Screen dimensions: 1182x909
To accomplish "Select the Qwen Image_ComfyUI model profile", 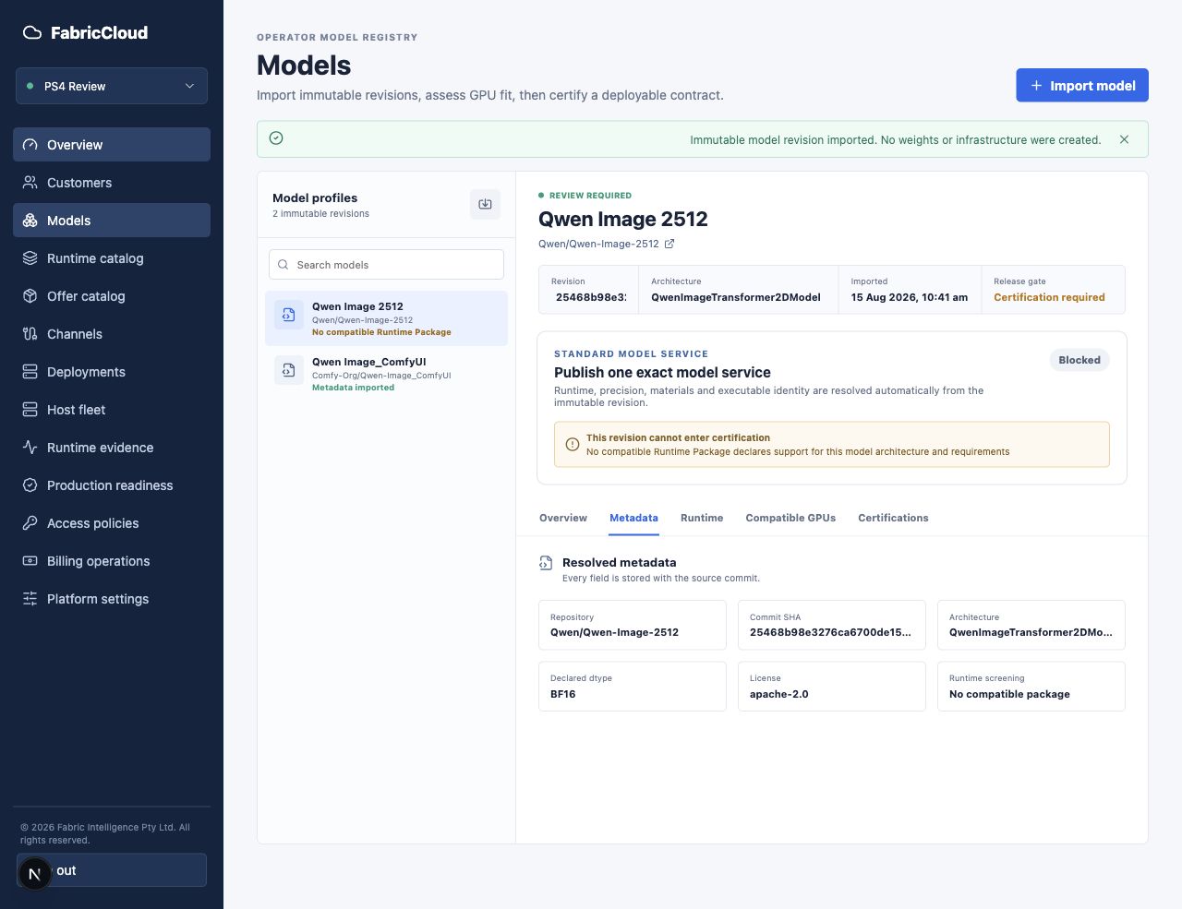I will click(x=386, y=374).
